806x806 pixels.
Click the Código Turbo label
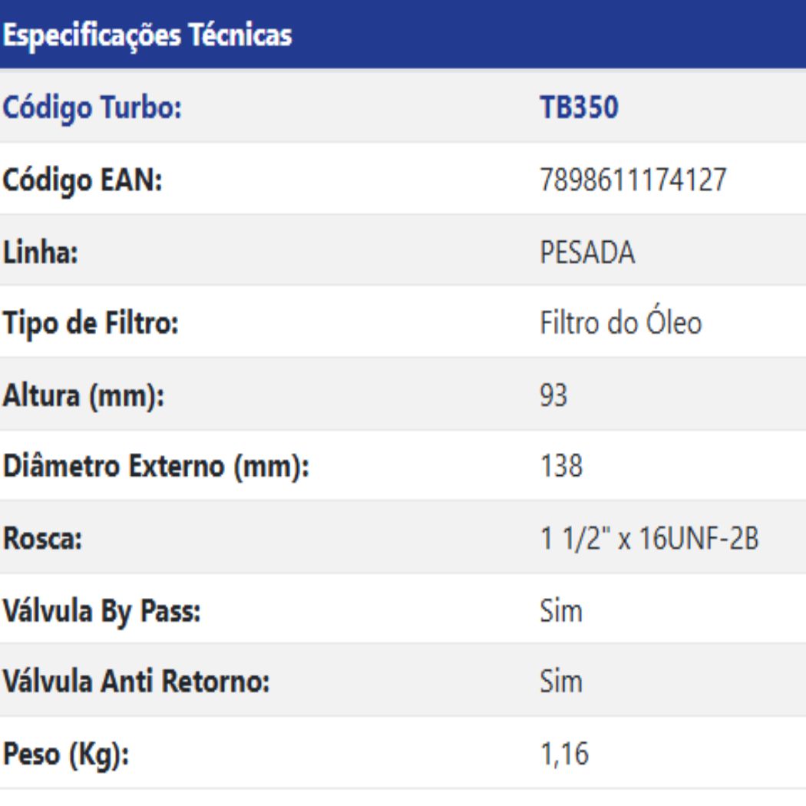click(92, 108)
